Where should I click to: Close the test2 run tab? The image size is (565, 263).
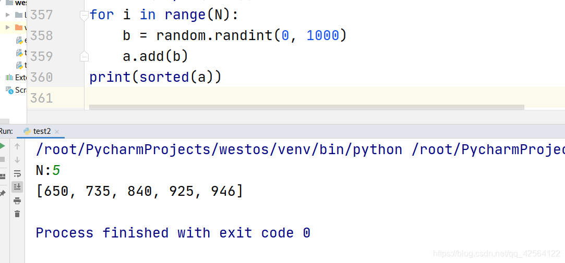click(56, 132)
